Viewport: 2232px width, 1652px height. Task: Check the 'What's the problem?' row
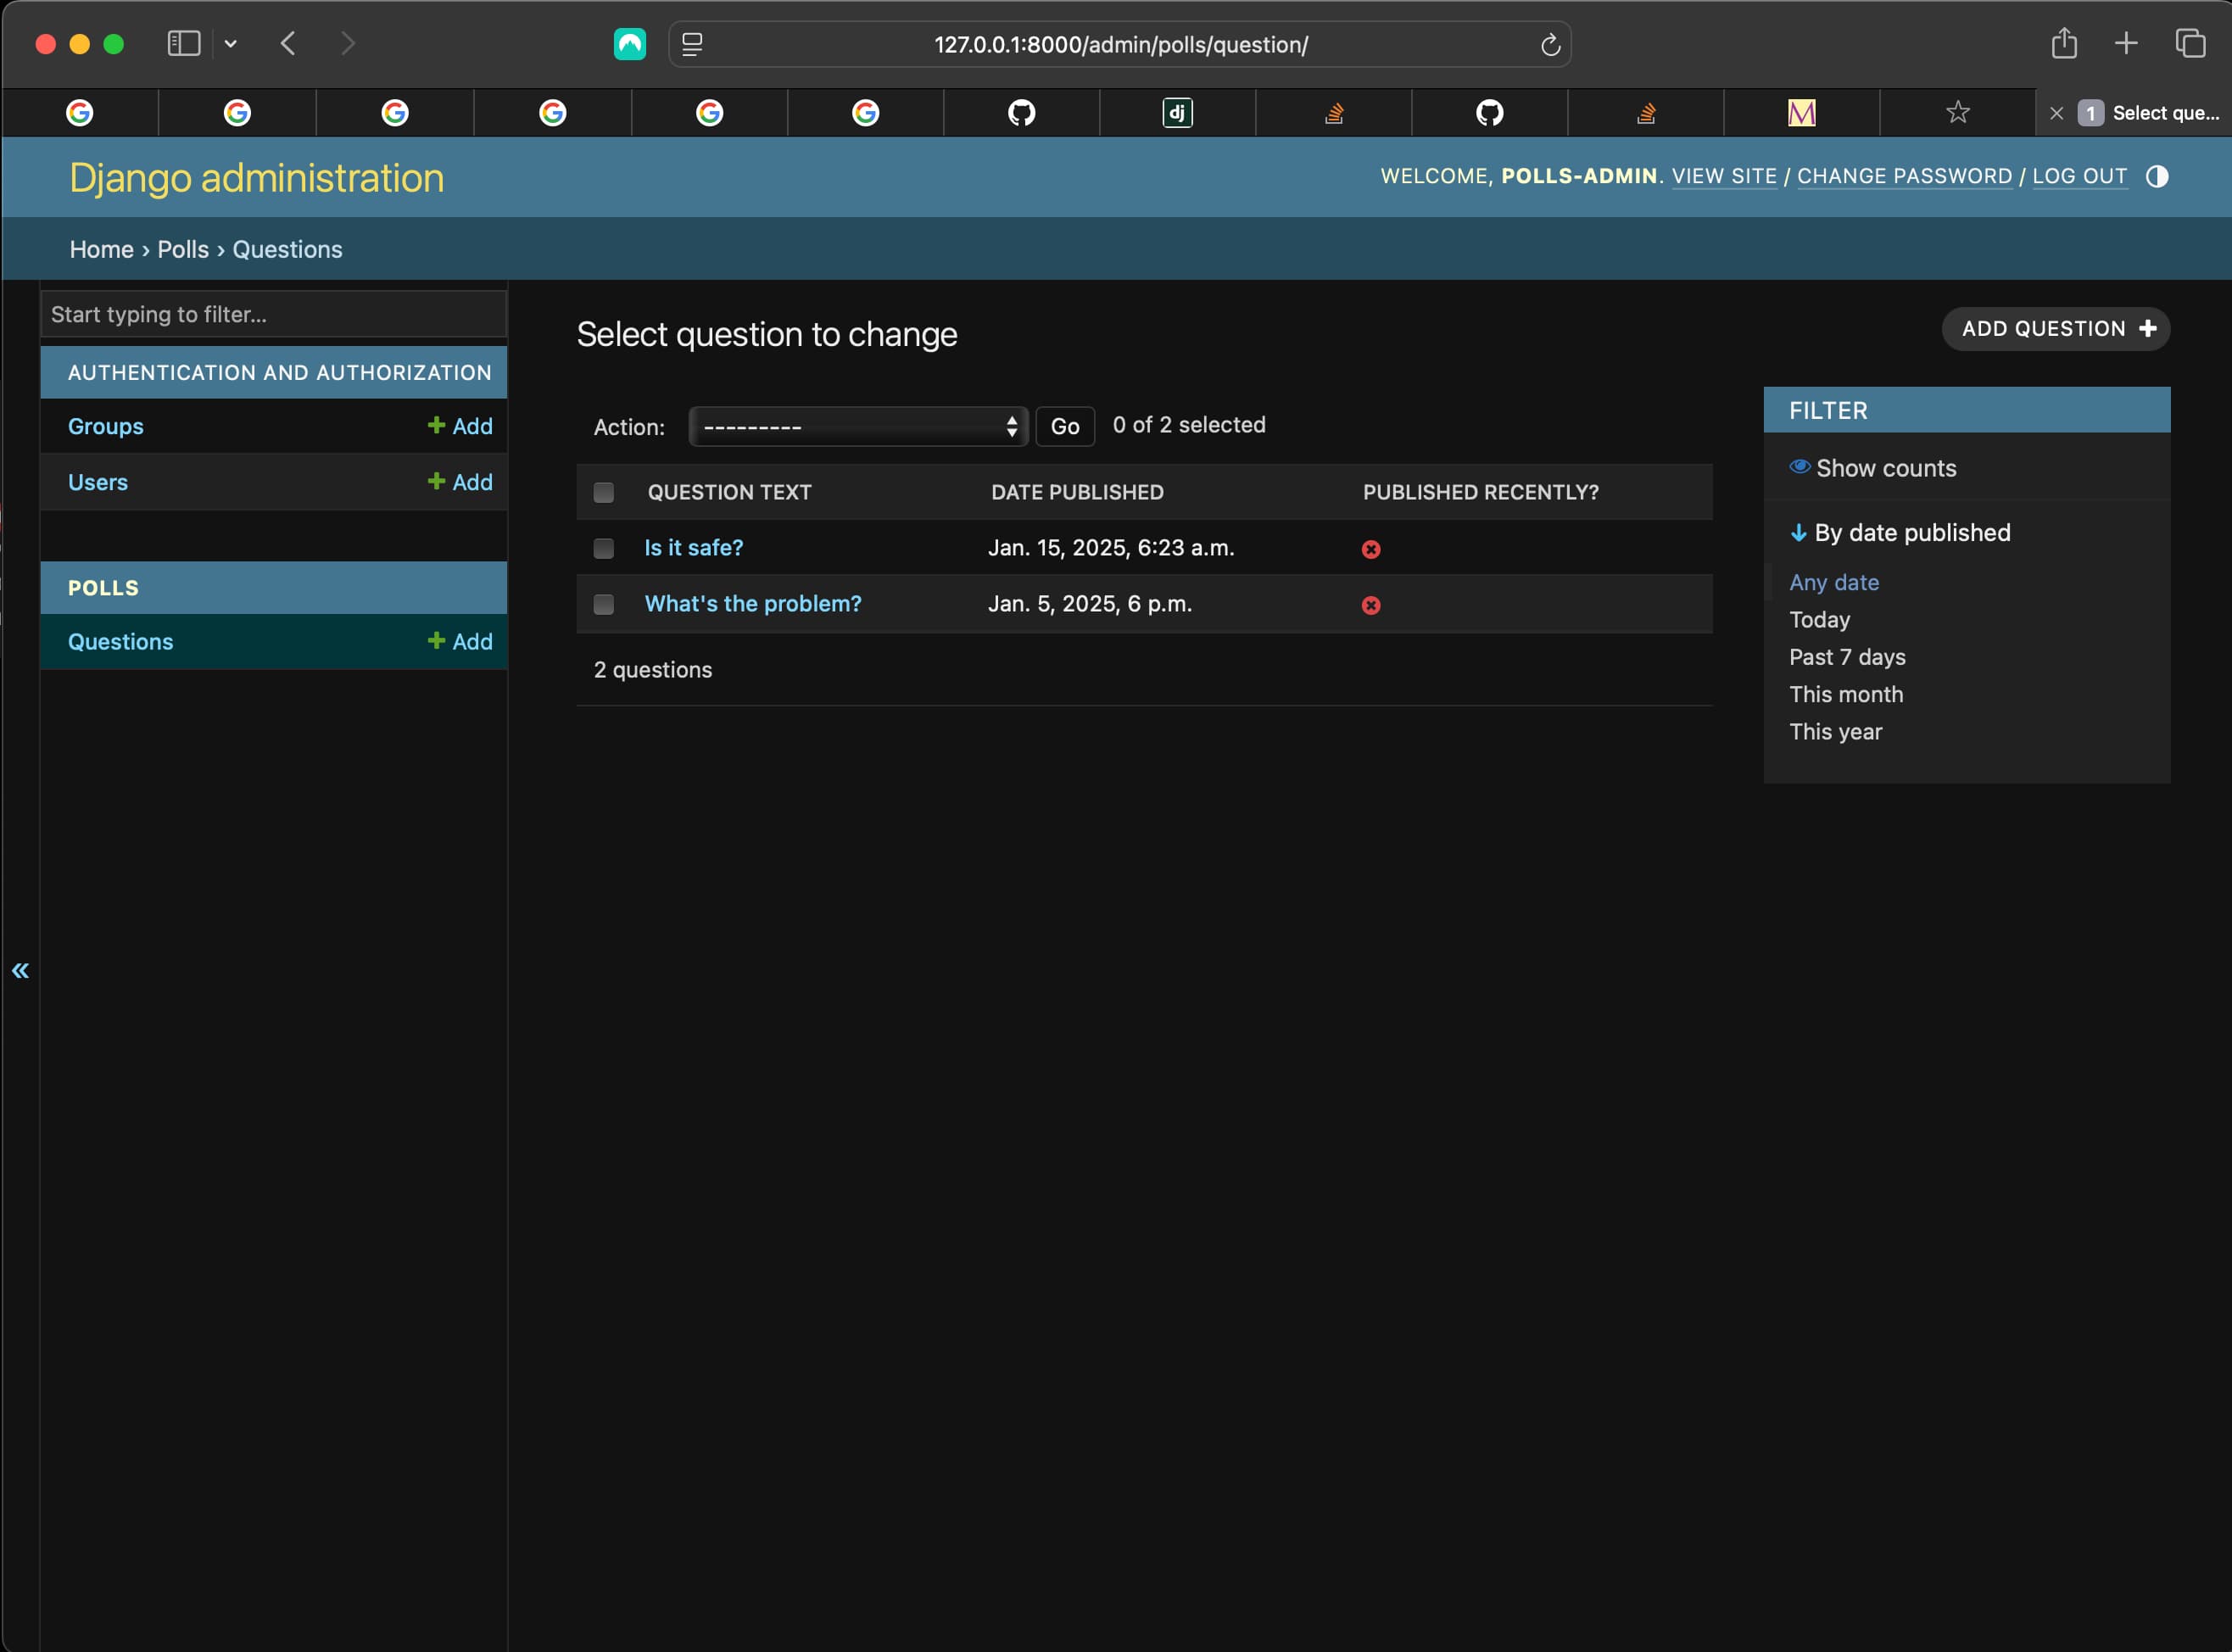[603, 604]
